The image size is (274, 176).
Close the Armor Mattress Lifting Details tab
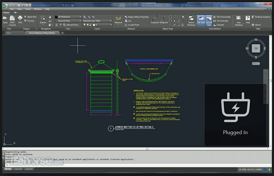(x=57, y=33)
